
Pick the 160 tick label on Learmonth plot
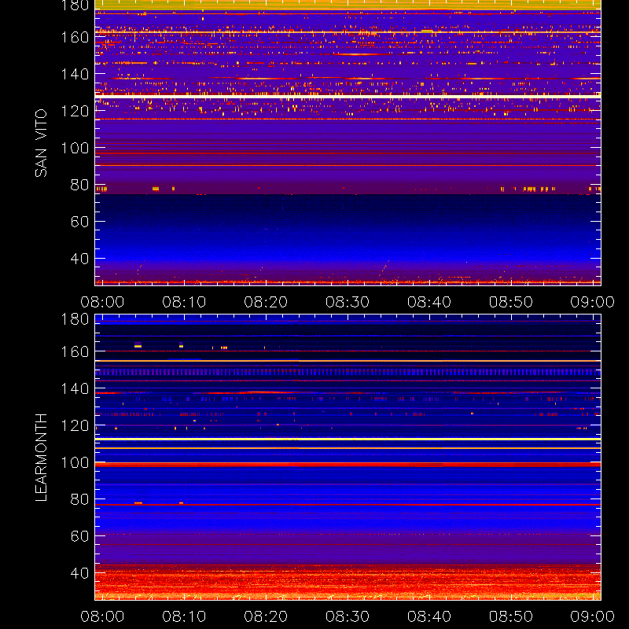tap(75, 351)
